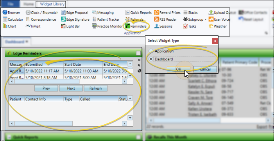Open the Tasks widget
The height and width of the screenshot is (141, 274).
click(x=190, y=26)
